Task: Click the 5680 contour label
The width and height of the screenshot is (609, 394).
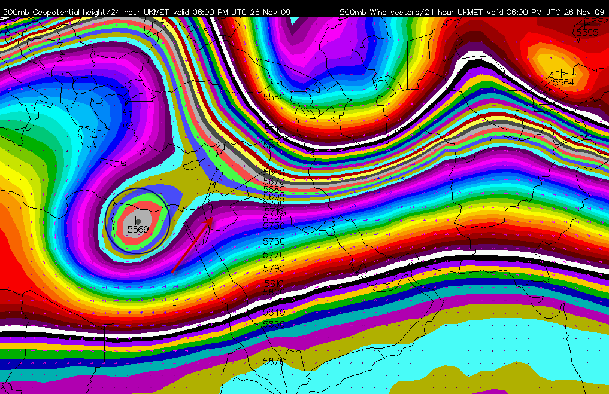Action: click(x=274, y=190)
